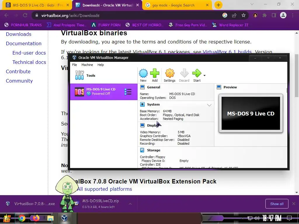This screenshot has width=299, height=224.
Task: Open the File menu in VirtualBox Manager
Action: click(x=74, y=65)
